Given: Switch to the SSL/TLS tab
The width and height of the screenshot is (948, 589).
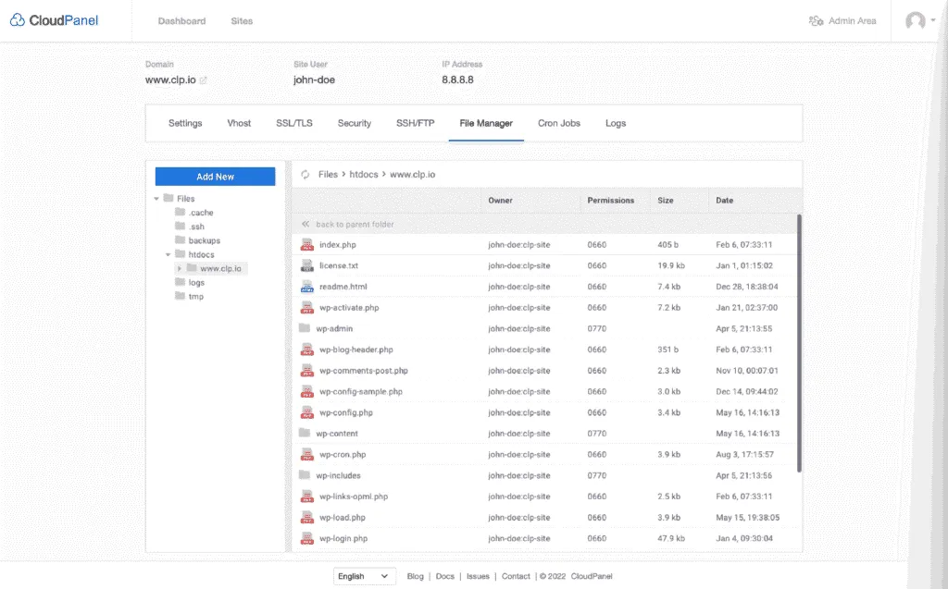Looking at the screenshot, I should click(294, 123).
